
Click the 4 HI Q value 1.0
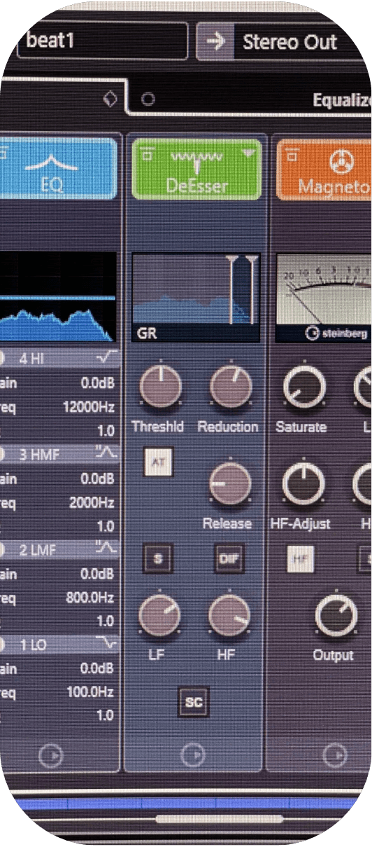[105, 431]
